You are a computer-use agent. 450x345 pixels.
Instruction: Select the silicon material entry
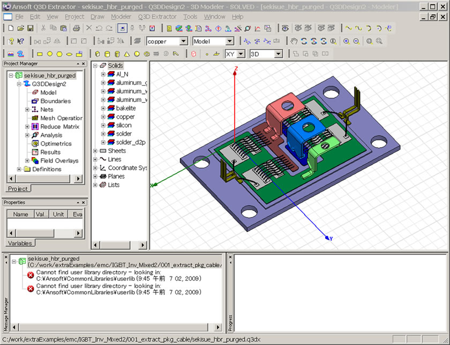(124, 125)
